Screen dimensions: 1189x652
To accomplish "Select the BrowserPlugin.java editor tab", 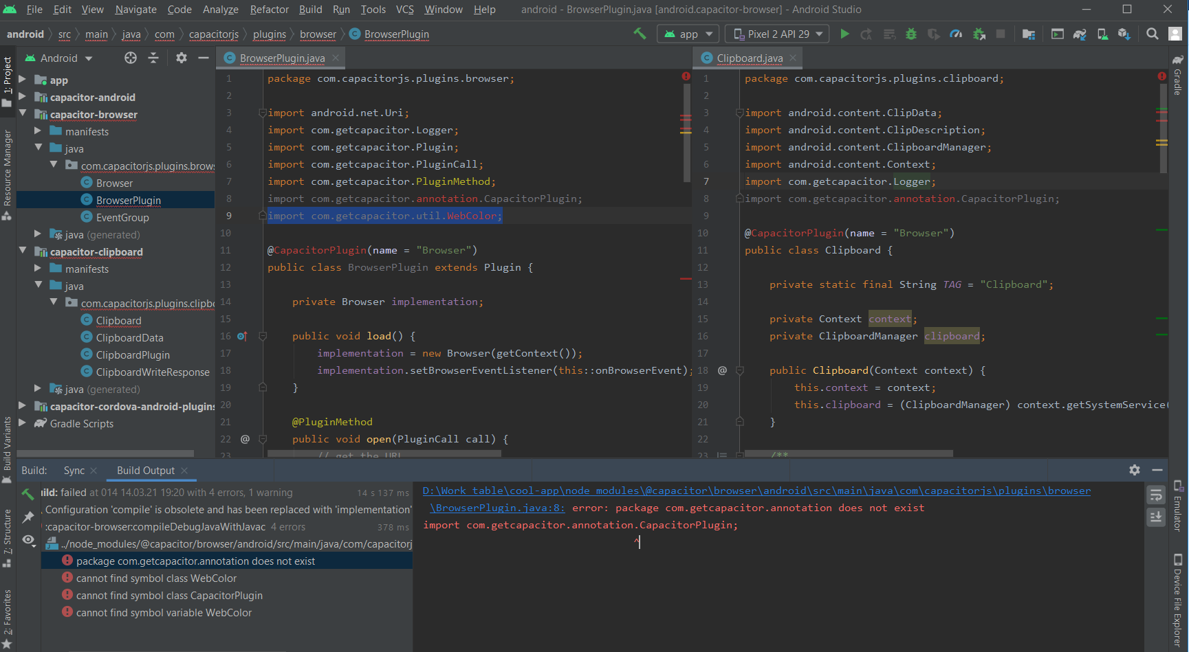I will click(x=282, y=58).
